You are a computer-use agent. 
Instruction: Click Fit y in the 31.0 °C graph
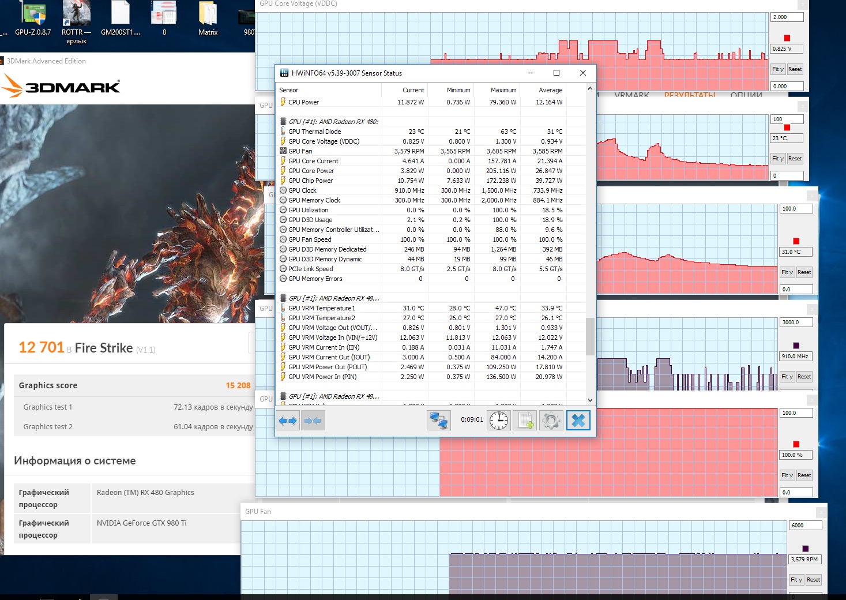click(x=787, y=272)
